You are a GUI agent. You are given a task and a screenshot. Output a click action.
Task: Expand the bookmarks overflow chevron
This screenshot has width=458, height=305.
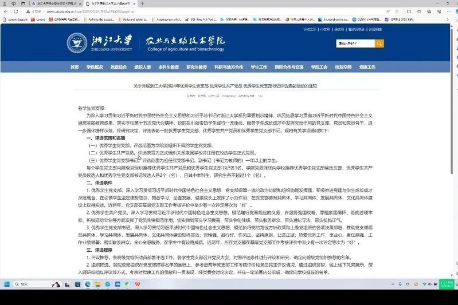pos(448,19)
